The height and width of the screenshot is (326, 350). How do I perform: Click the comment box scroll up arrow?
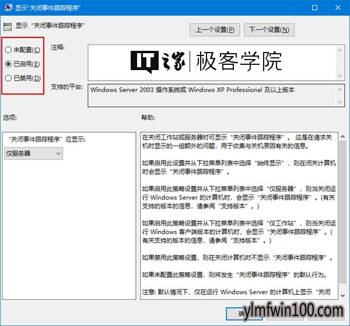(339, 50)
